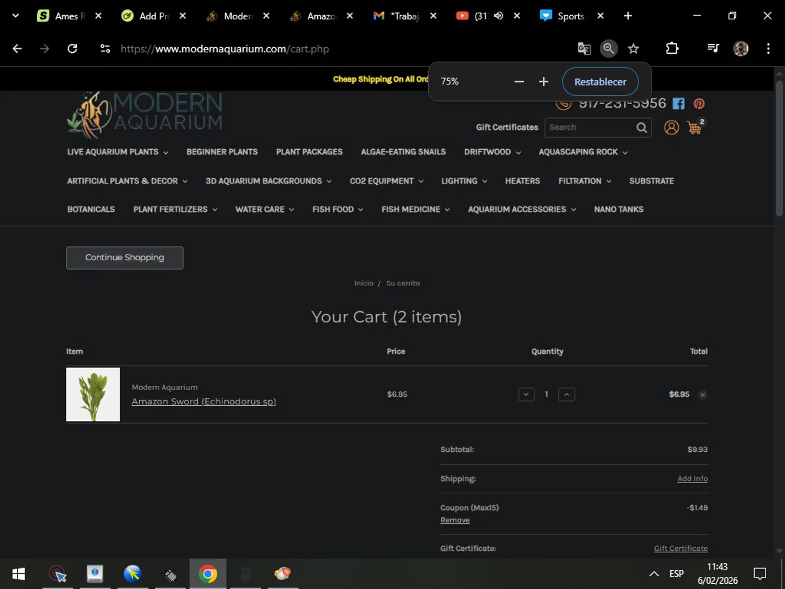Open the extensions puzzle icon
This screenshot has width=785, height=589.
coord(672,49)
